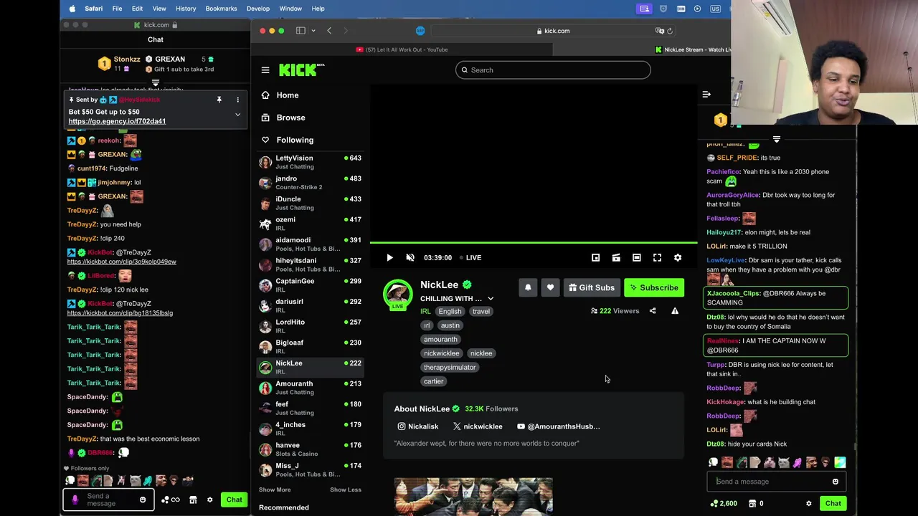
Task: Click the Gift Subs button
Action: (592, 287)
